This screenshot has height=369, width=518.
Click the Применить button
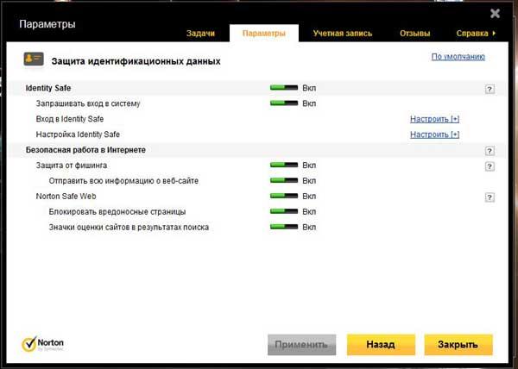[301, 345]
